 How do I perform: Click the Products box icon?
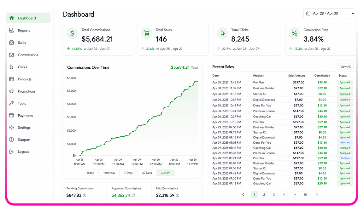tap(12, 79)
